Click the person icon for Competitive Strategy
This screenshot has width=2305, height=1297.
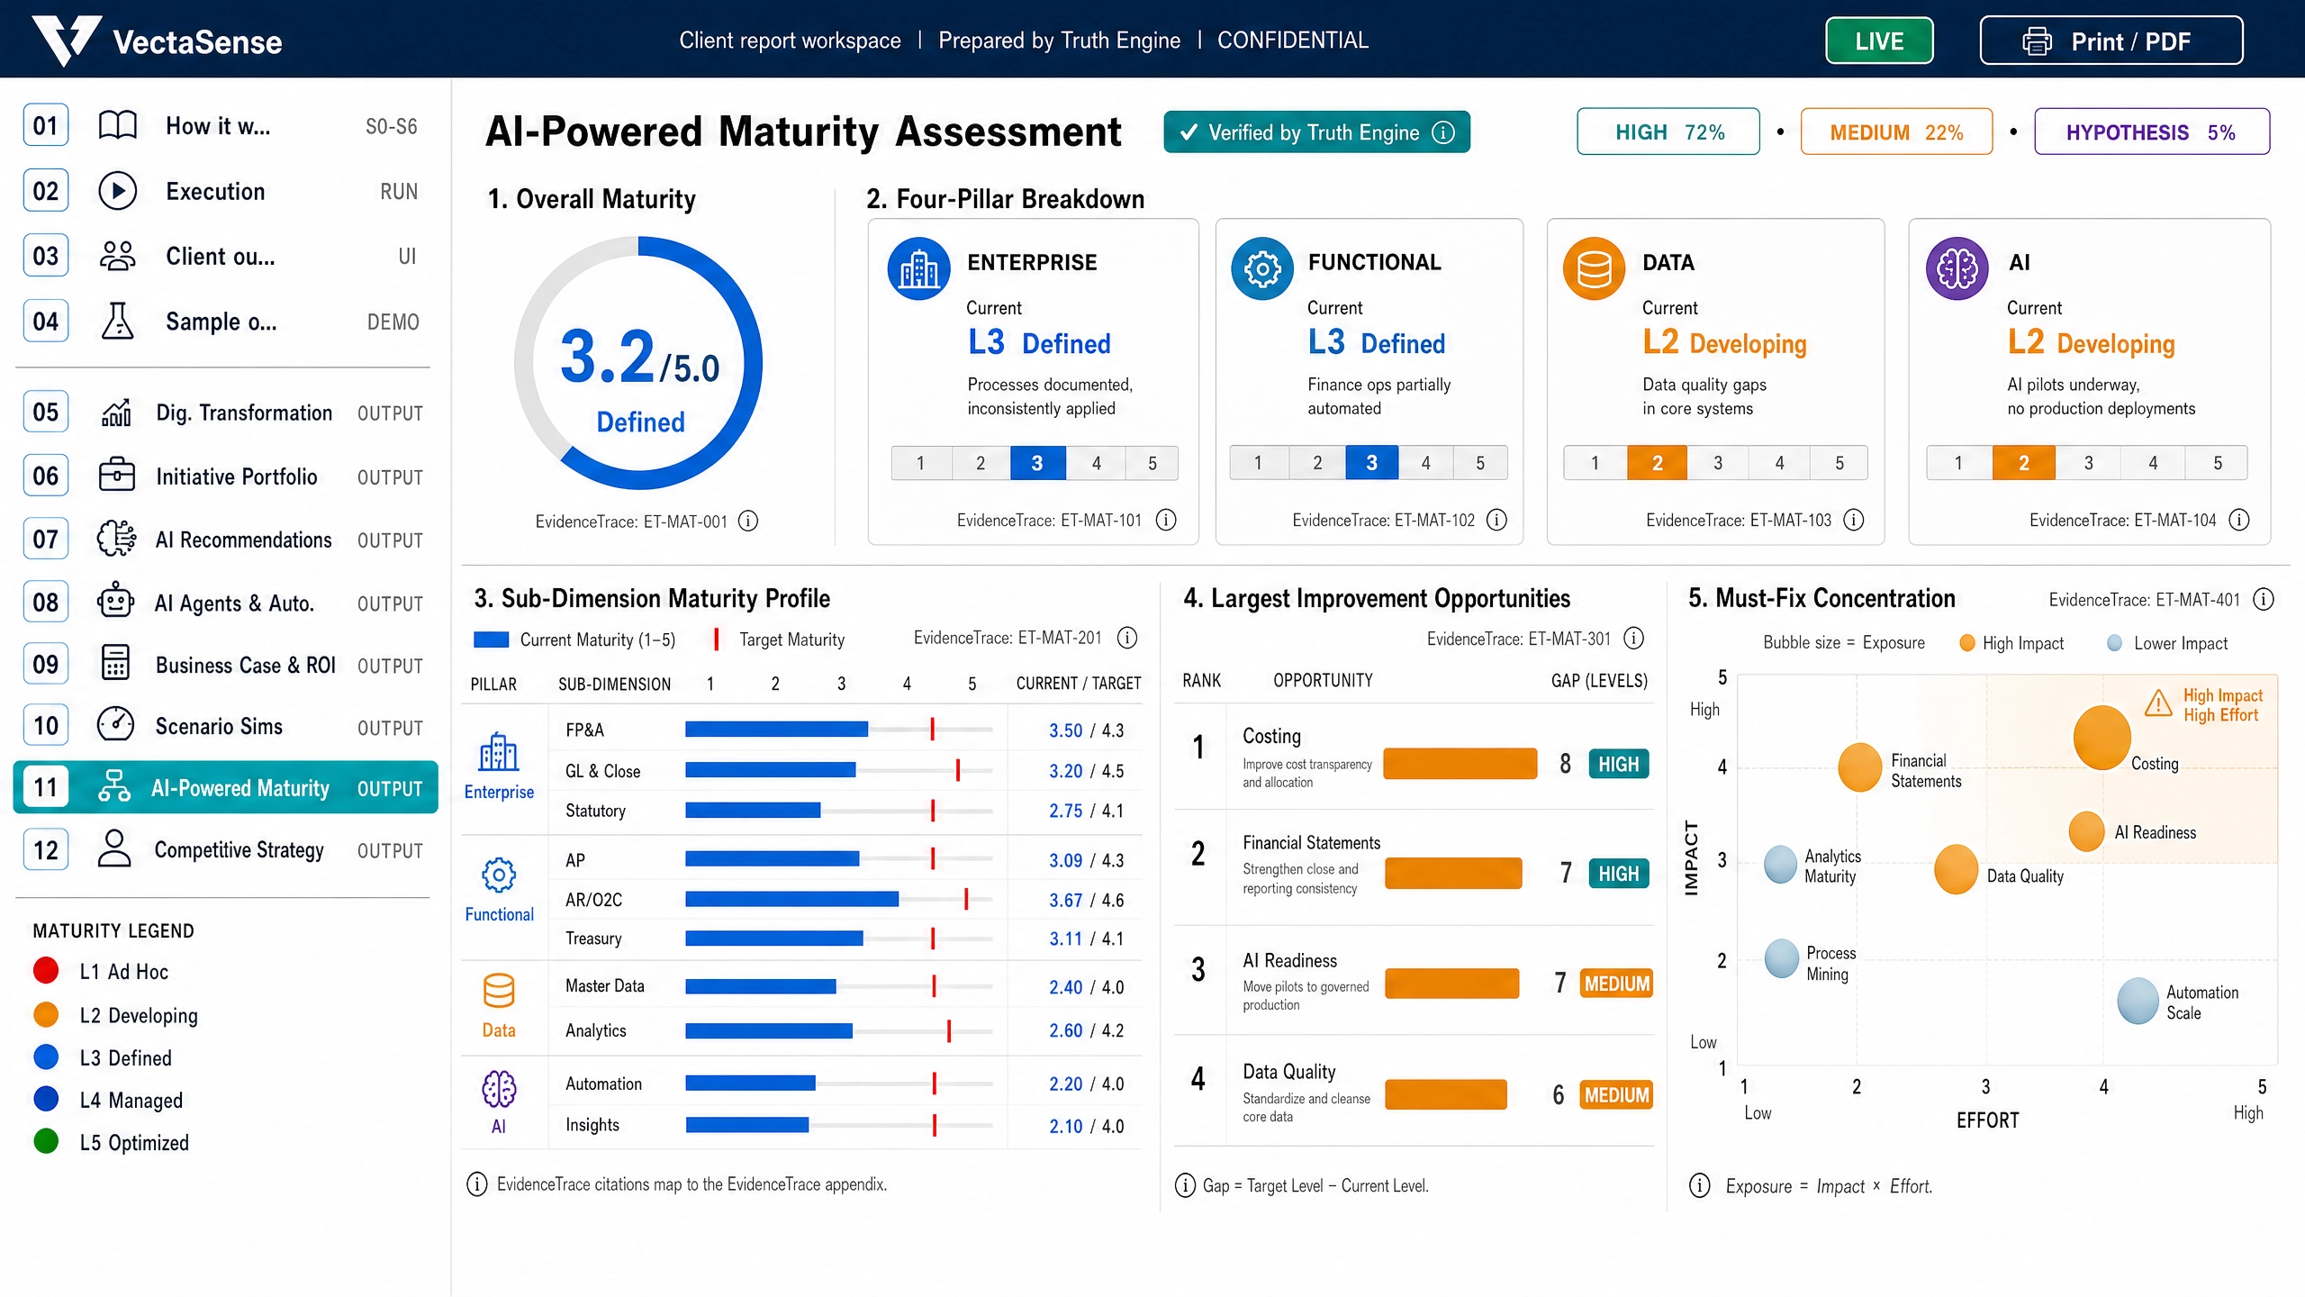tap(114, 849)
